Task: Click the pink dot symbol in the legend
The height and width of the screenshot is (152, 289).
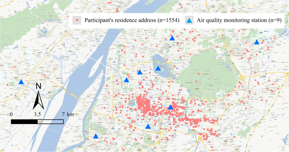Action: [x=77, y=21]
